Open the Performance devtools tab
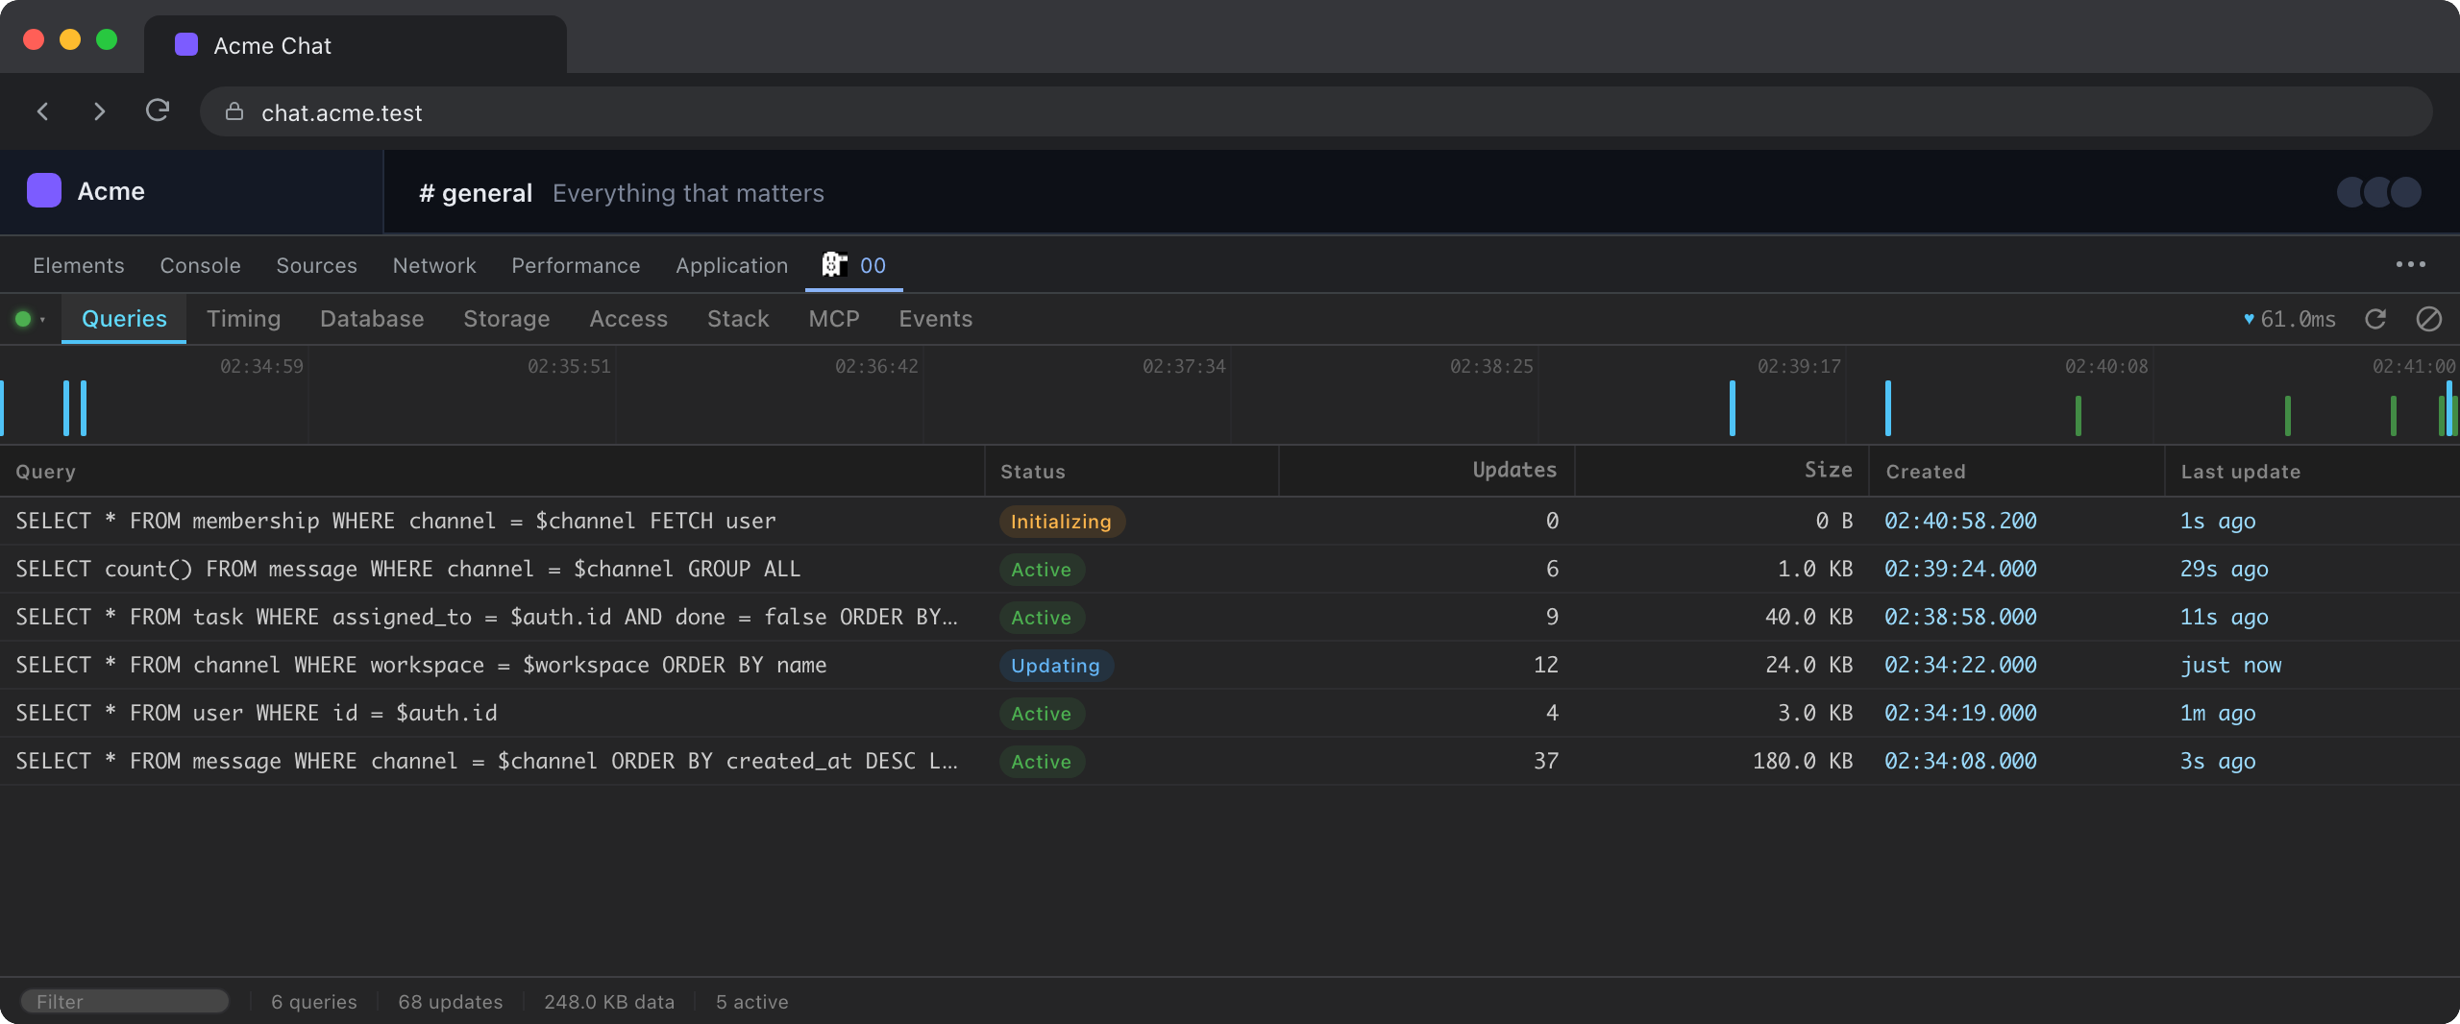The image size is (2460, 1024). [576, 265]
